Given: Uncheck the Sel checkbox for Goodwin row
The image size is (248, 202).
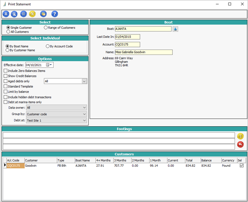Looking at the screenshot, I should (x=241, y=166).
